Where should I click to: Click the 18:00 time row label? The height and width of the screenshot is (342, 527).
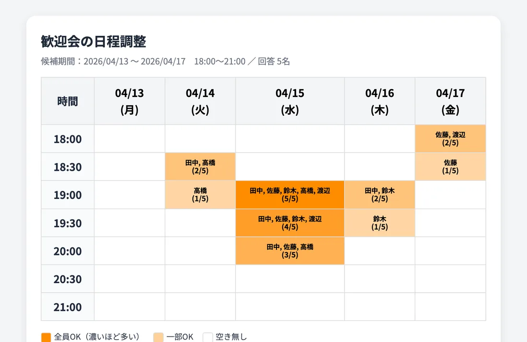click(x=68, y=139)
